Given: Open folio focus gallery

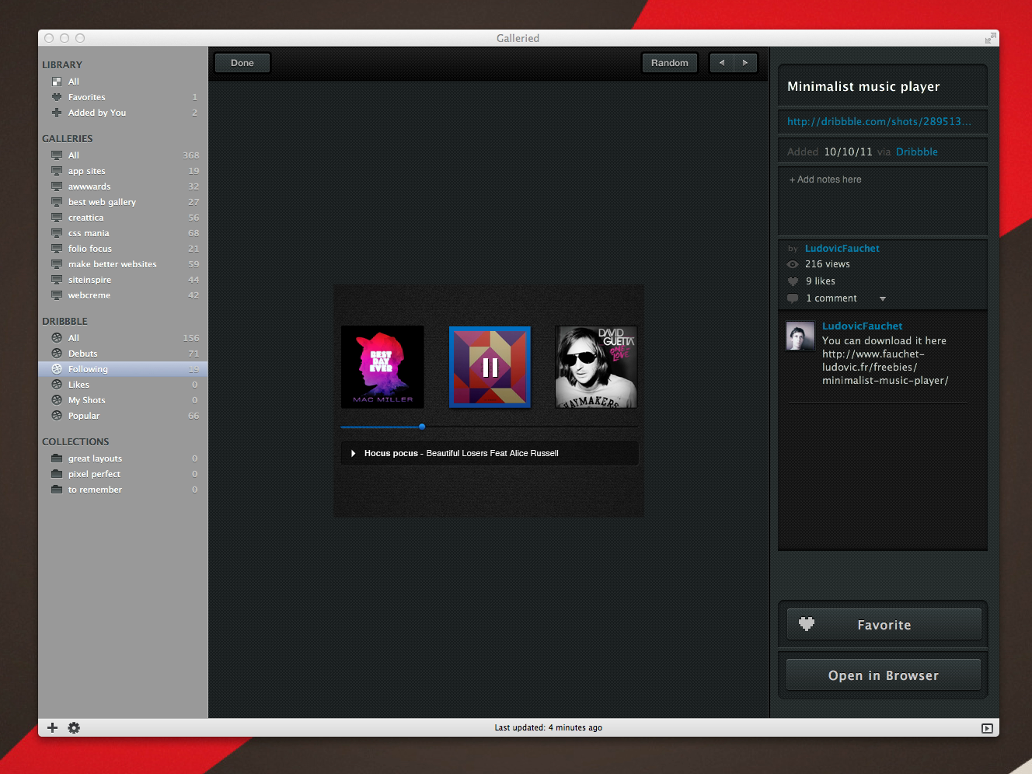Looking at the screenshot, I should pyautogui.click(x=123, y=249).
